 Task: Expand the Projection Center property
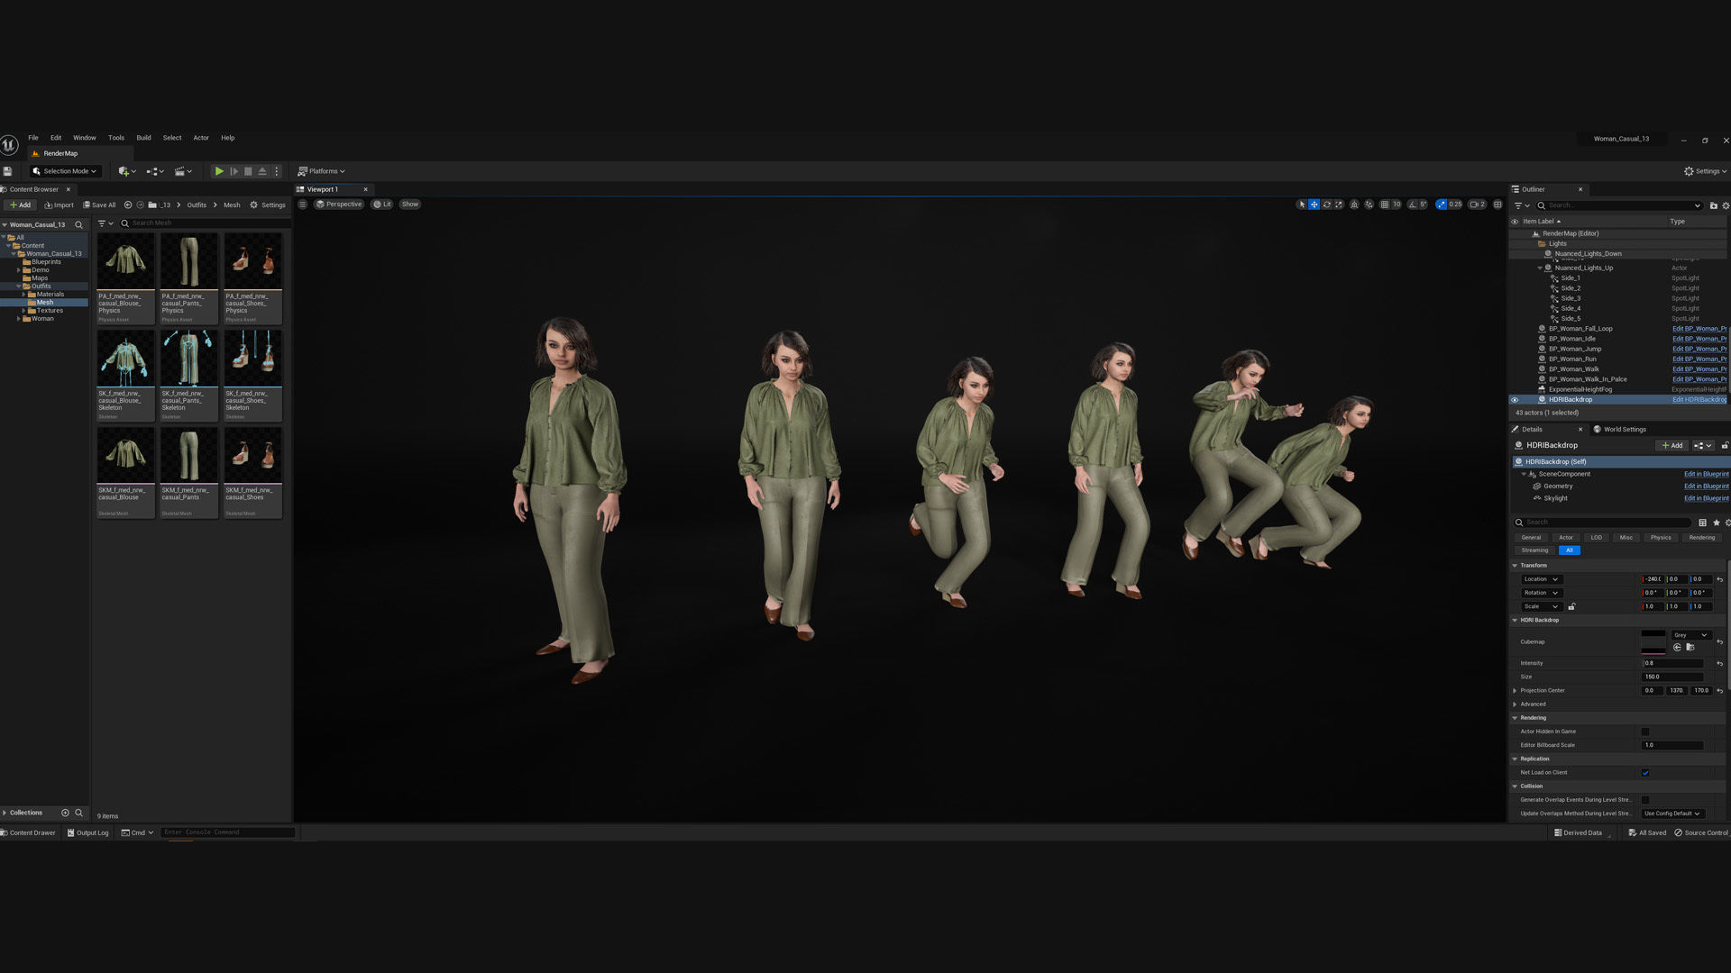click(x=1515, y=691)
